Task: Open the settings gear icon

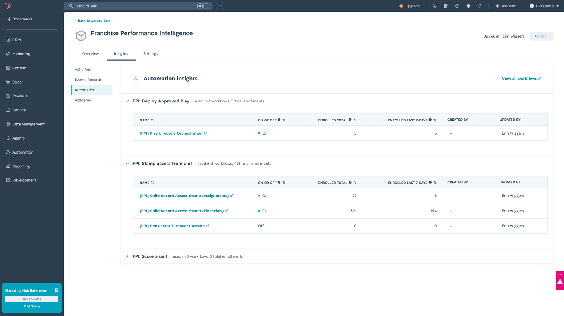Action: point(468,6)
